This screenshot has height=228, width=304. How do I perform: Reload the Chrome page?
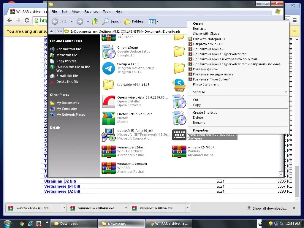(x=27, y=20)
